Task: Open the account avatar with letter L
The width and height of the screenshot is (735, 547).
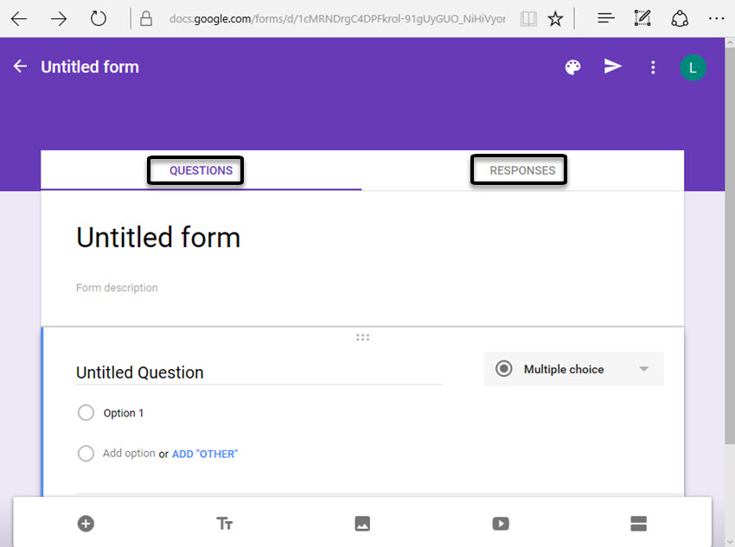Action: (693, 67)
